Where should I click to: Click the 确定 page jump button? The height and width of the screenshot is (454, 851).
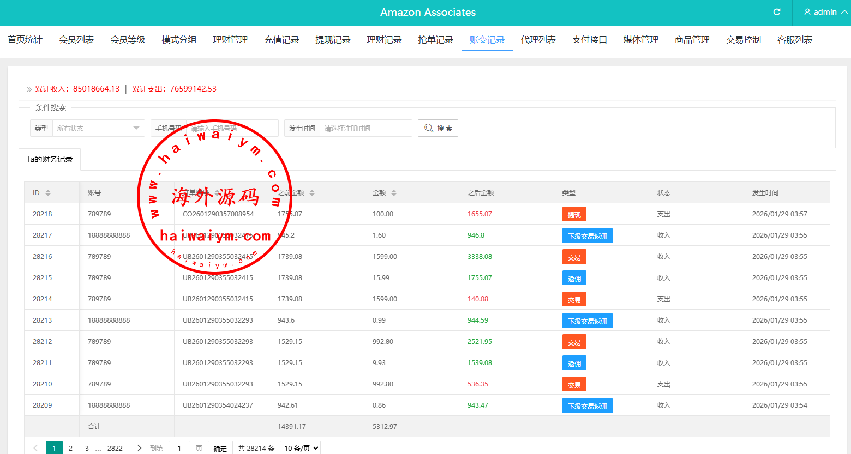[x=220, y=448]
